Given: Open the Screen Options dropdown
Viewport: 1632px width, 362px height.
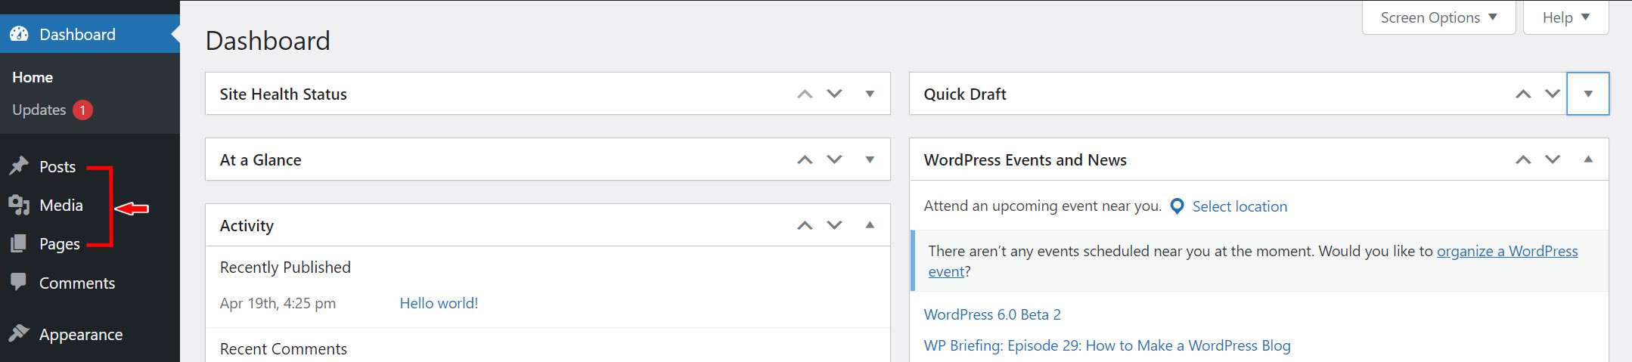Looking at the screenshot, I should [1438, 17].
